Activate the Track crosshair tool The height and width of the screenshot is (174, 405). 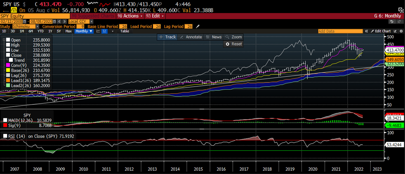click(x=167, y=37)
